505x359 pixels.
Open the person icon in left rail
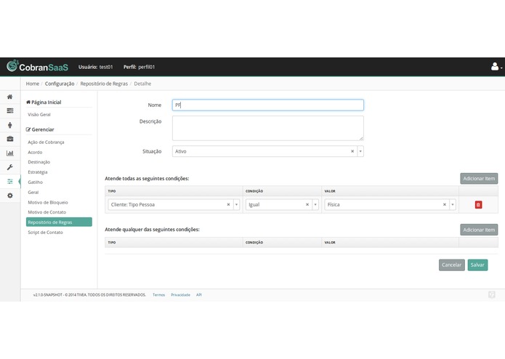(10, 125)
